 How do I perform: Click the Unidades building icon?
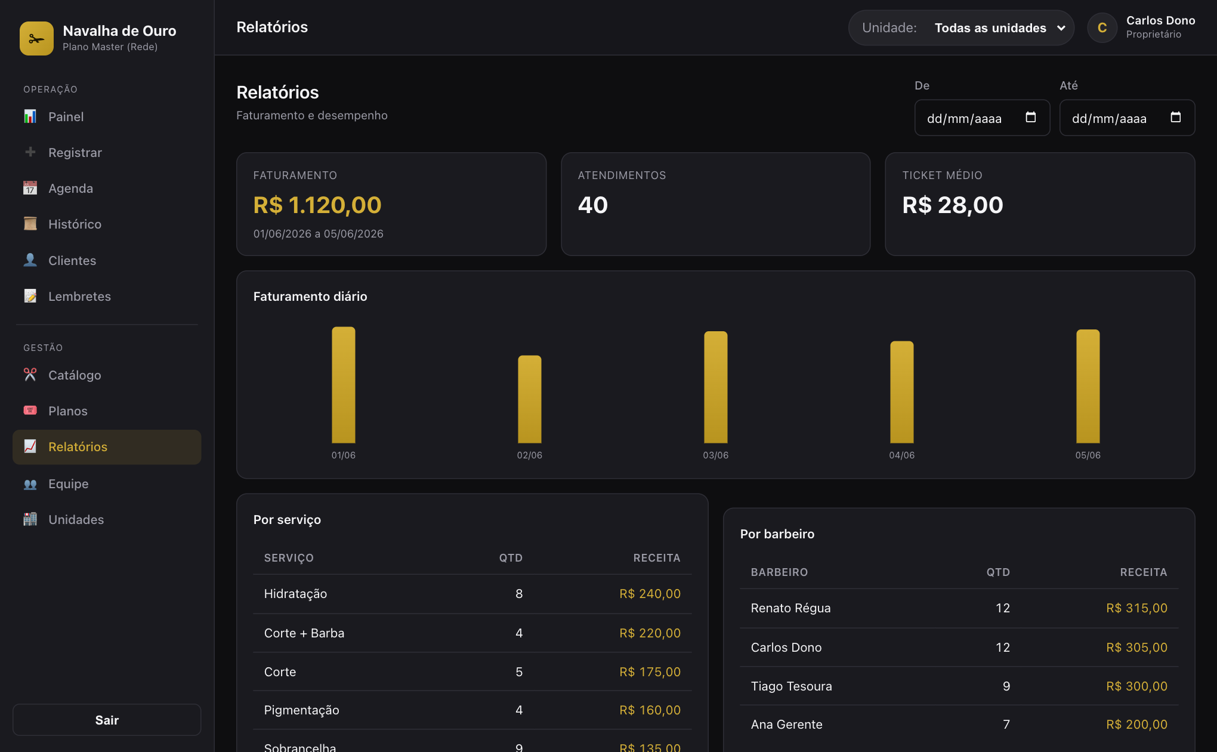[x=30, y=519]
